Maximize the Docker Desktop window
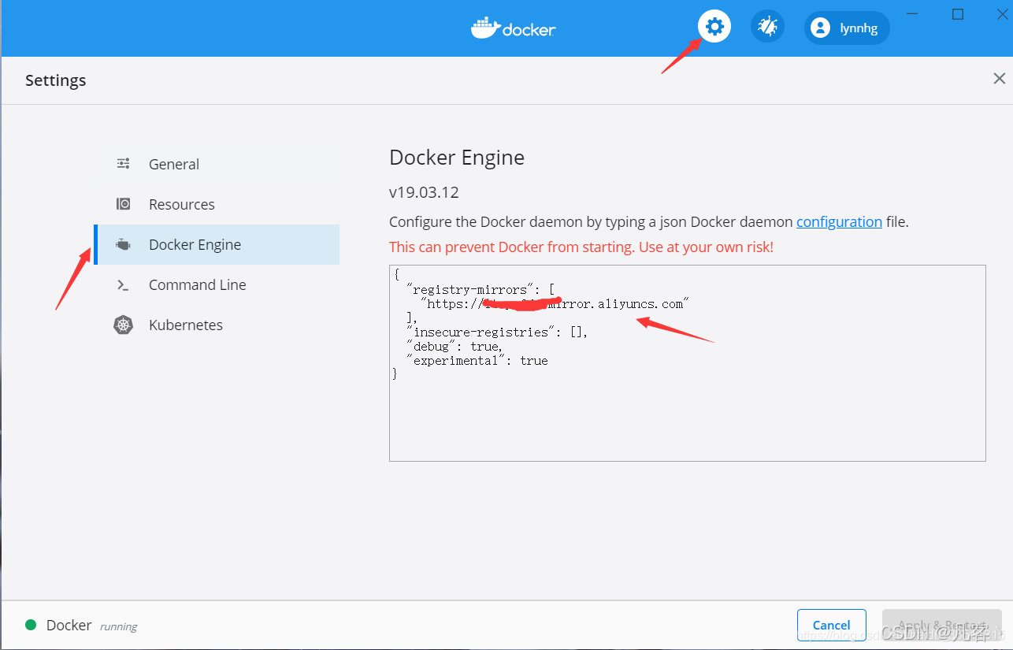This screenshot has width=1013, height=650. pos(958,14)
